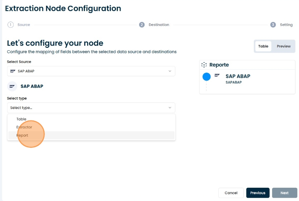Viewport: 299px width, 201px height.
Task: Open the Select Source dropdown
Action: pos(91,71)
